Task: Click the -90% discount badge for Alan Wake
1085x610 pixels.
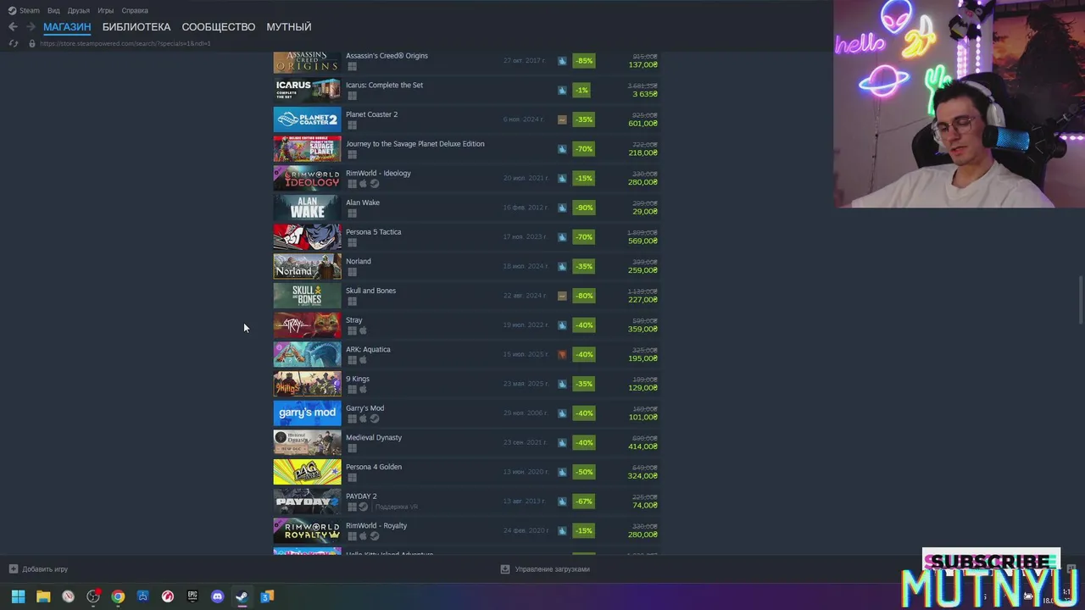Action: (x=583, y=208)
